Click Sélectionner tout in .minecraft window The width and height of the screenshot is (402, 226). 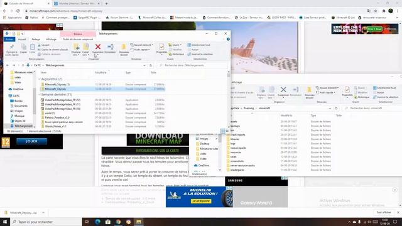pyautogui.click(x=384, y=88)
